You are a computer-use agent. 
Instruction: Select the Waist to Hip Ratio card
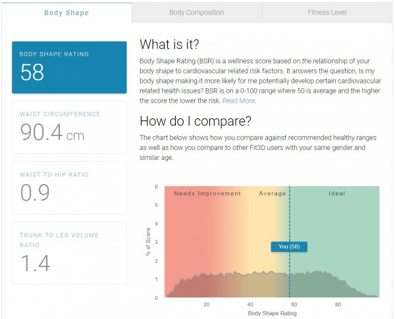69,187
